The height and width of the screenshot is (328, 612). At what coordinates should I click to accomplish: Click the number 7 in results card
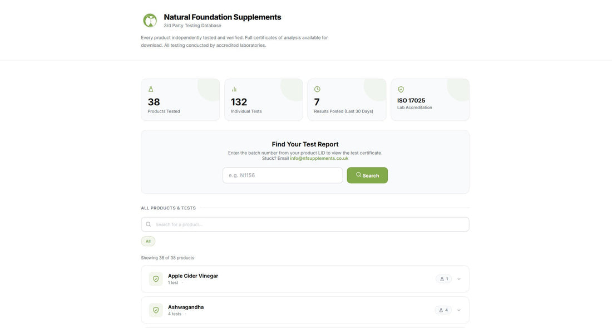317,102
